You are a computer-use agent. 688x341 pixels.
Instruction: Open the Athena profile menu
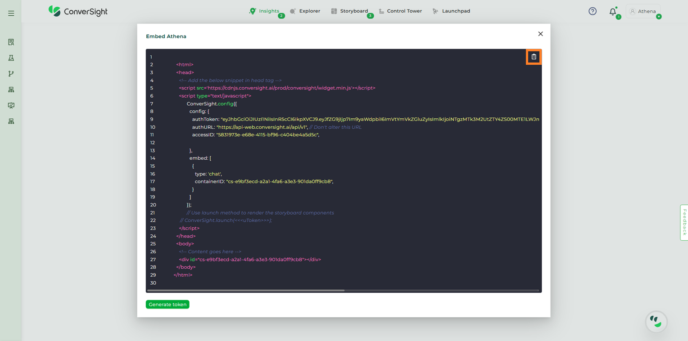point(643,11)
